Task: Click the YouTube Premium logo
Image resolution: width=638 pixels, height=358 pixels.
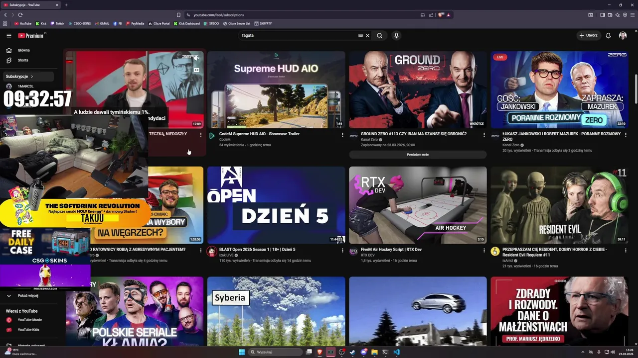Action: coord(31,35)
